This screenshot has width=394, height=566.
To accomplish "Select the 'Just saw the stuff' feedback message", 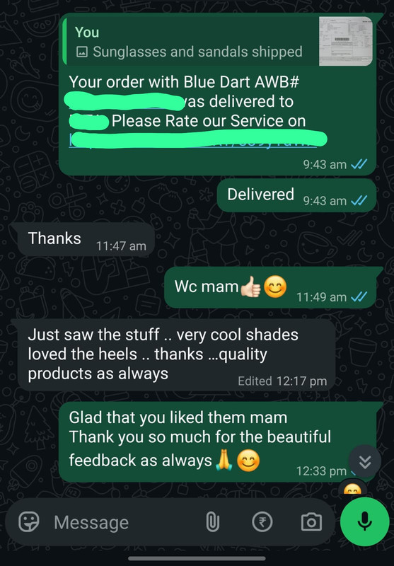I will click(175, 354).
